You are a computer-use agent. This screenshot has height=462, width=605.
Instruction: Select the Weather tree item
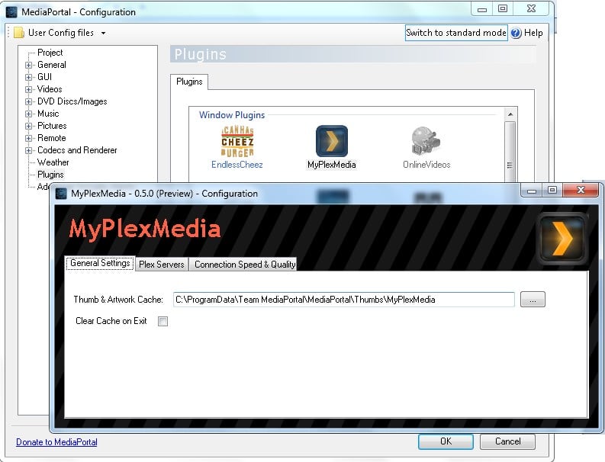click(53, 162)
